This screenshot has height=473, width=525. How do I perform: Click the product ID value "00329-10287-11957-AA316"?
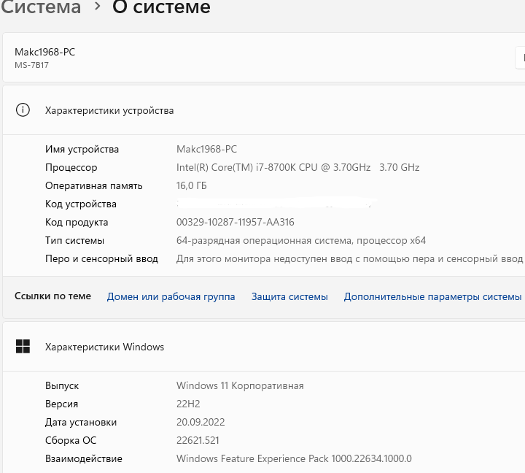coord(236,222)
